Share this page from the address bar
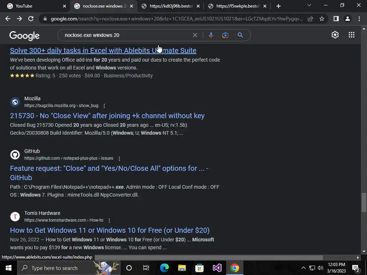This screenshot has height=275, width=367. click(x=310, y=19)
